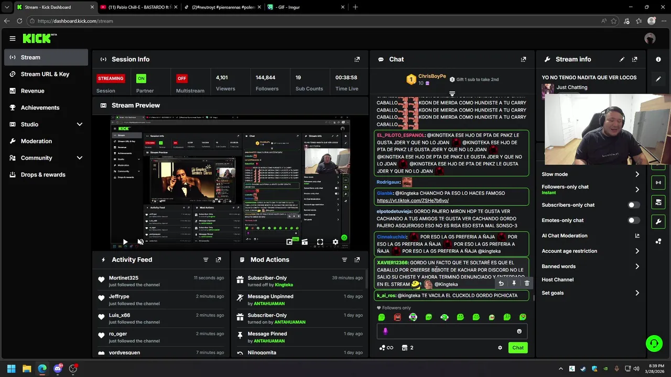Pop out the Stream info panel

635,59
